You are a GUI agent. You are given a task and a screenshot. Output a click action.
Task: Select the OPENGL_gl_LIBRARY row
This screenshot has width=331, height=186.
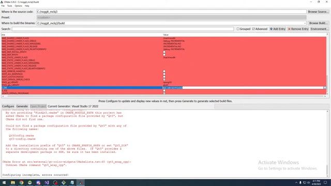(164, 82)
